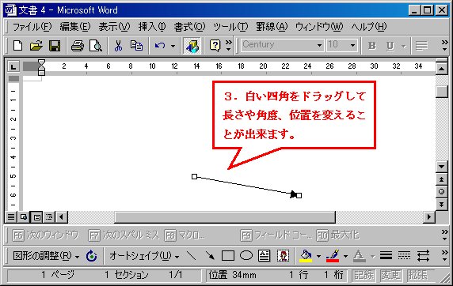Click the yellow fill color bucket

point(306,256)
